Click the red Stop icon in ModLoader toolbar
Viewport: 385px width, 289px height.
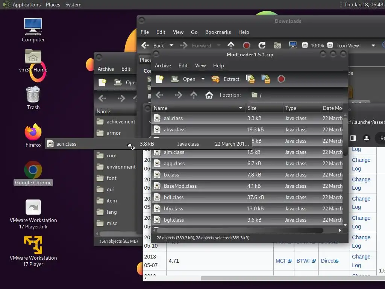pyautogui.click(x=281, y=79)
